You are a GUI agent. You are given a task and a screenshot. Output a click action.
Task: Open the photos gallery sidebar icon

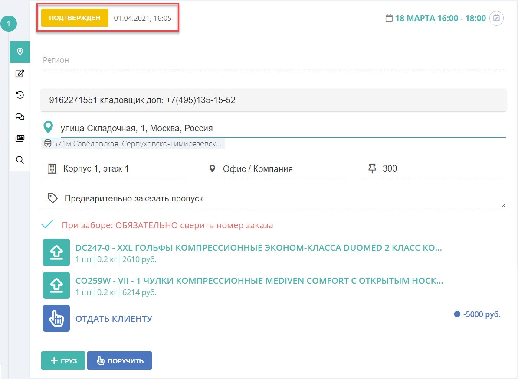pyautogui.click(x=20, y=138)
